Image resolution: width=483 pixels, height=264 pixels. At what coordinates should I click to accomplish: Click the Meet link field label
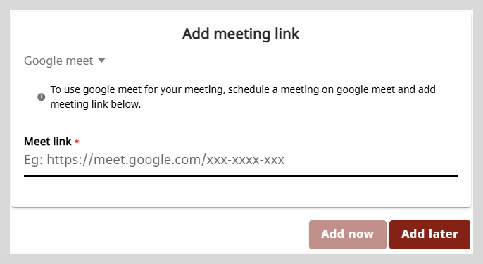(x=48, y=142)
